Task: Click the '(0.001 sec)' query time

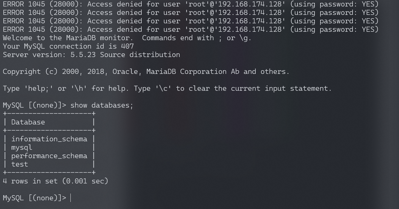Action: click(x=85, y=181)
